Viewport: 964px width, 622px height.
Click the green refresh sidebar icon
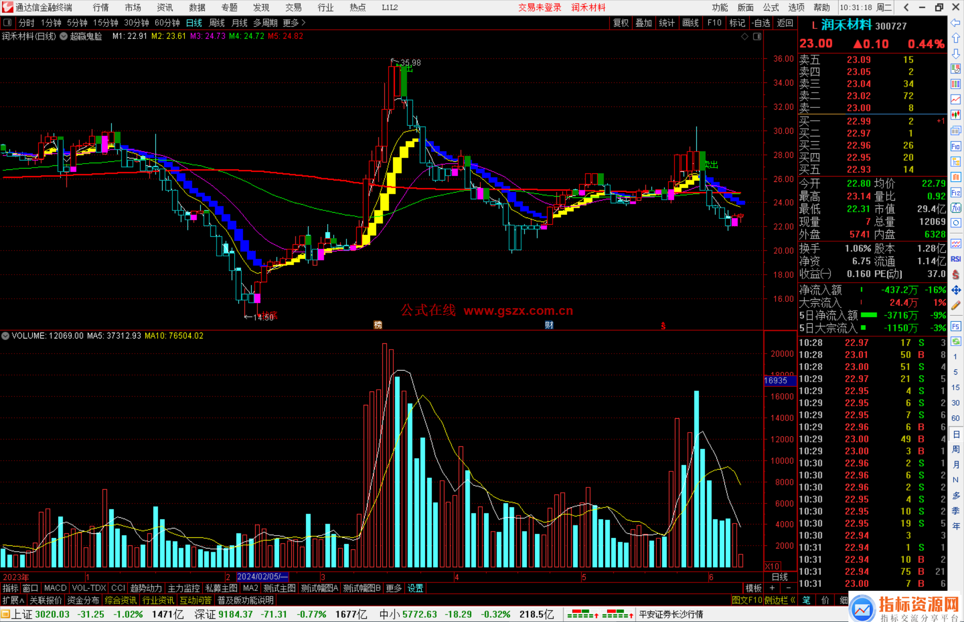(x=956, y=342)
